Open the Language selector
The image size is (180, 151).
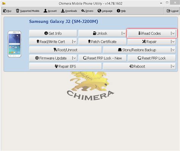click(x=105, y=11)
